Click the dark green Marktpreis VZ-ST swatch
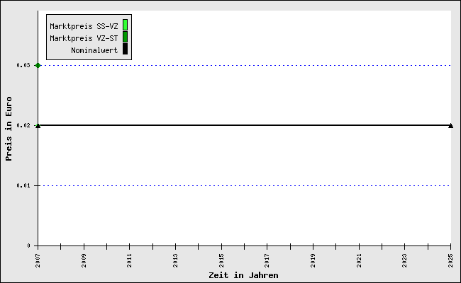Viewport: 461px width, 283px height. point(126,37)
